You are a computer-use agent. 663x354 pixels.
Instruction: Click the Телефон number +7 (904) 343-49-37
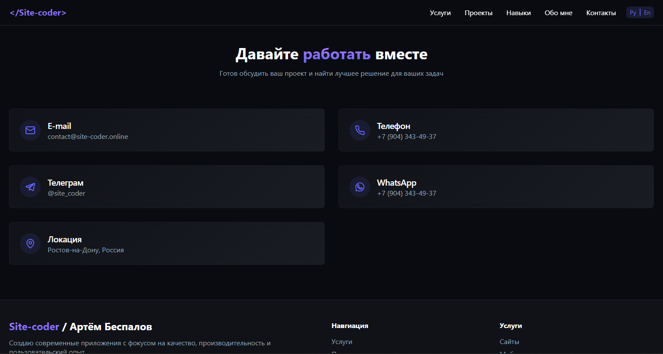tap(407, 137)
